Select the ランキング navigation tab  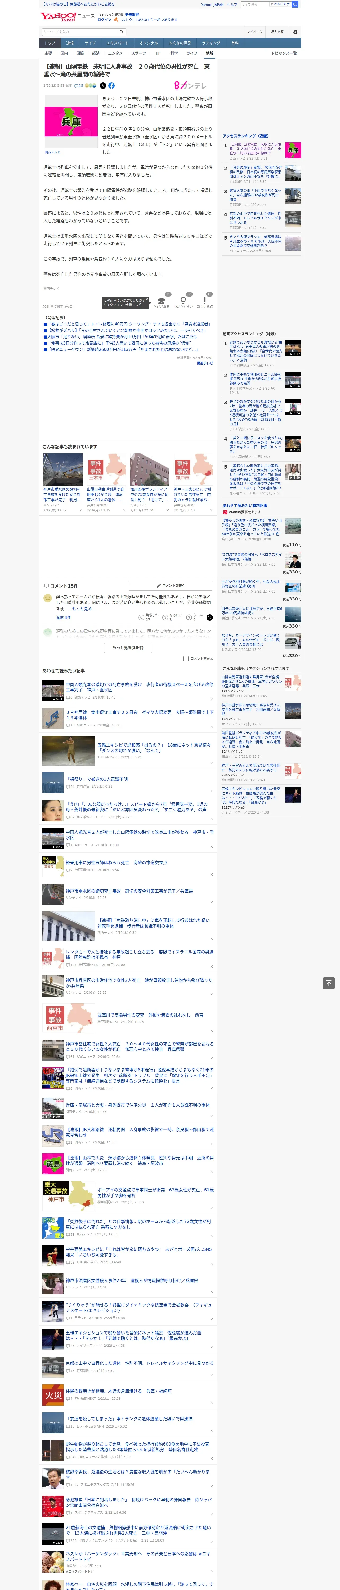coord(211,43)
